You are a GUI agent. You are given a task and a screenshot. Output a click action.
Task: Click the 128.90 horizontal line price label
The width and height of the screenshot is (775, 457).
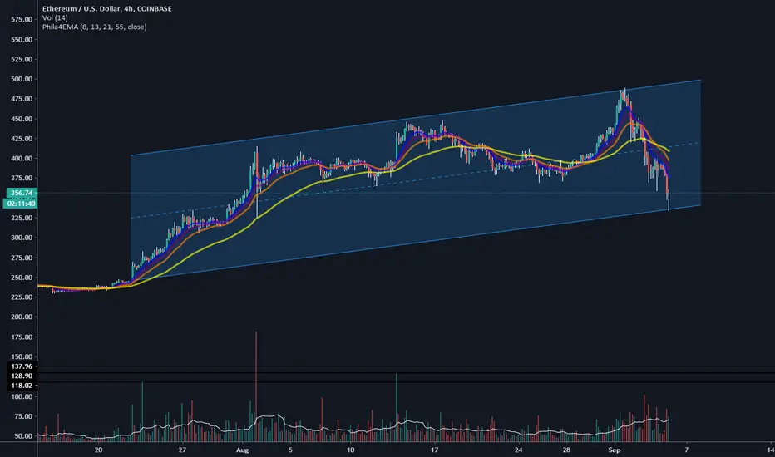(x=22, y=376)
